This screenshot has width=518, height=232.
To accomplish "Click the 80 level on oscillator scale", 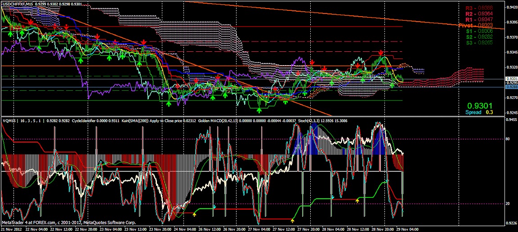I will [509, 140].
